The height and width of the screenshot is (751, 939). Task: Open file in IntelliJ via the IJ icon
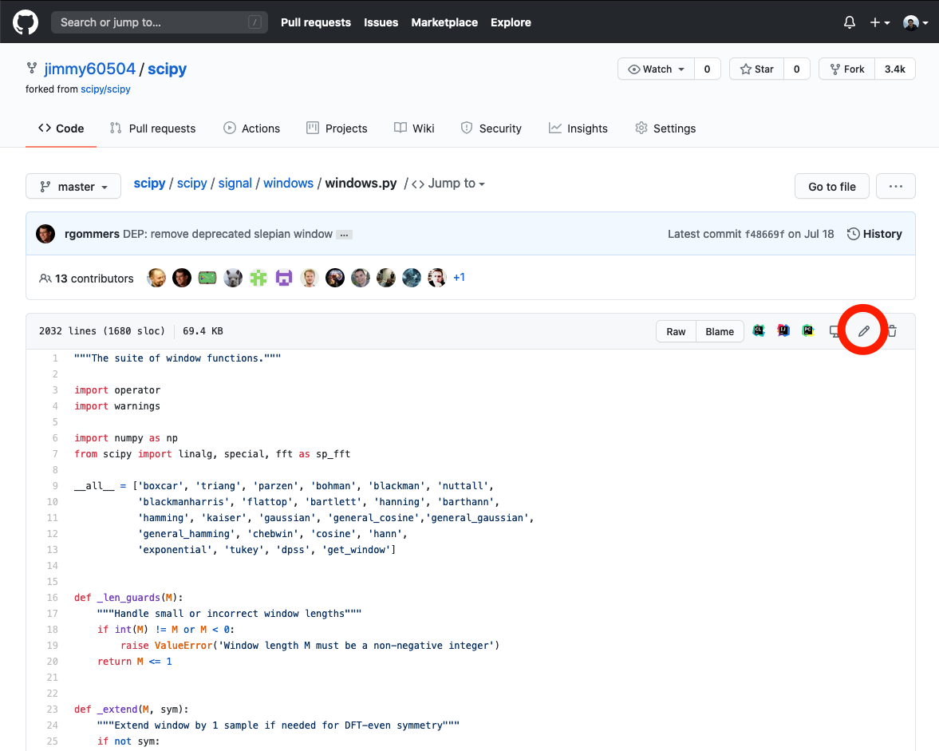click(783, 331)
